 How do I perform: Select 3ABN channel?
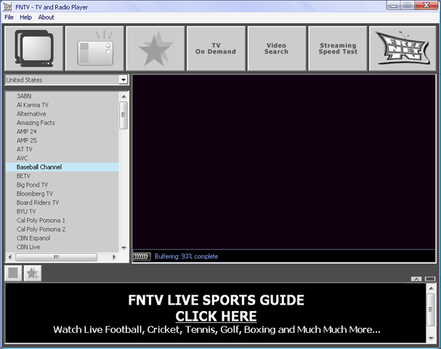point(62,96)
